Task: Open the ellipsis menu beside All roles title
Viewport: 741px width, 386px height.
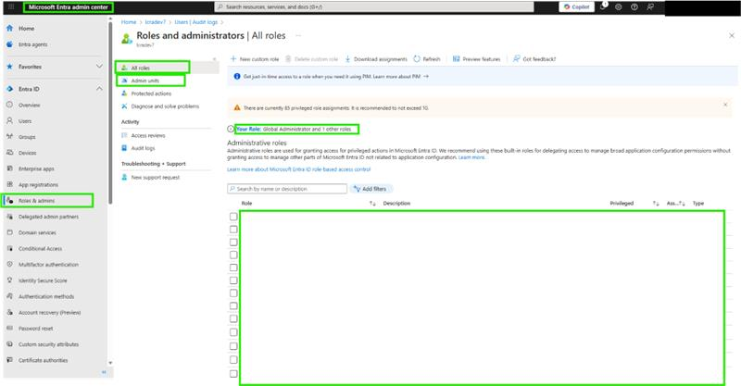Action: (x=298, y=35)
